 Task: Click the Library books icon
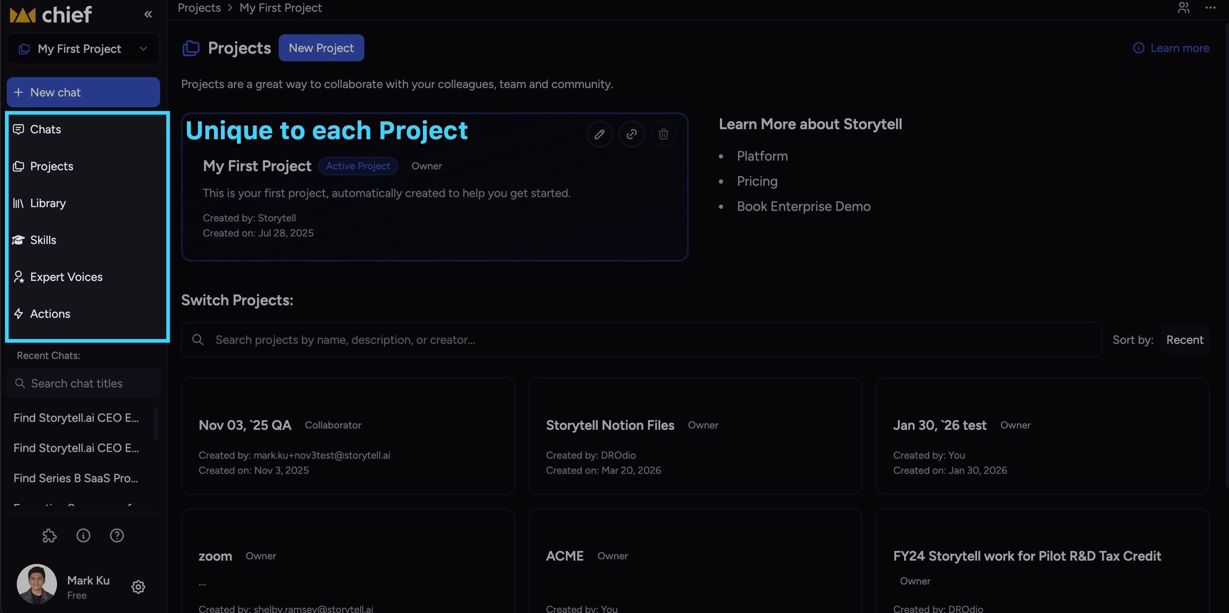(18, 203)
